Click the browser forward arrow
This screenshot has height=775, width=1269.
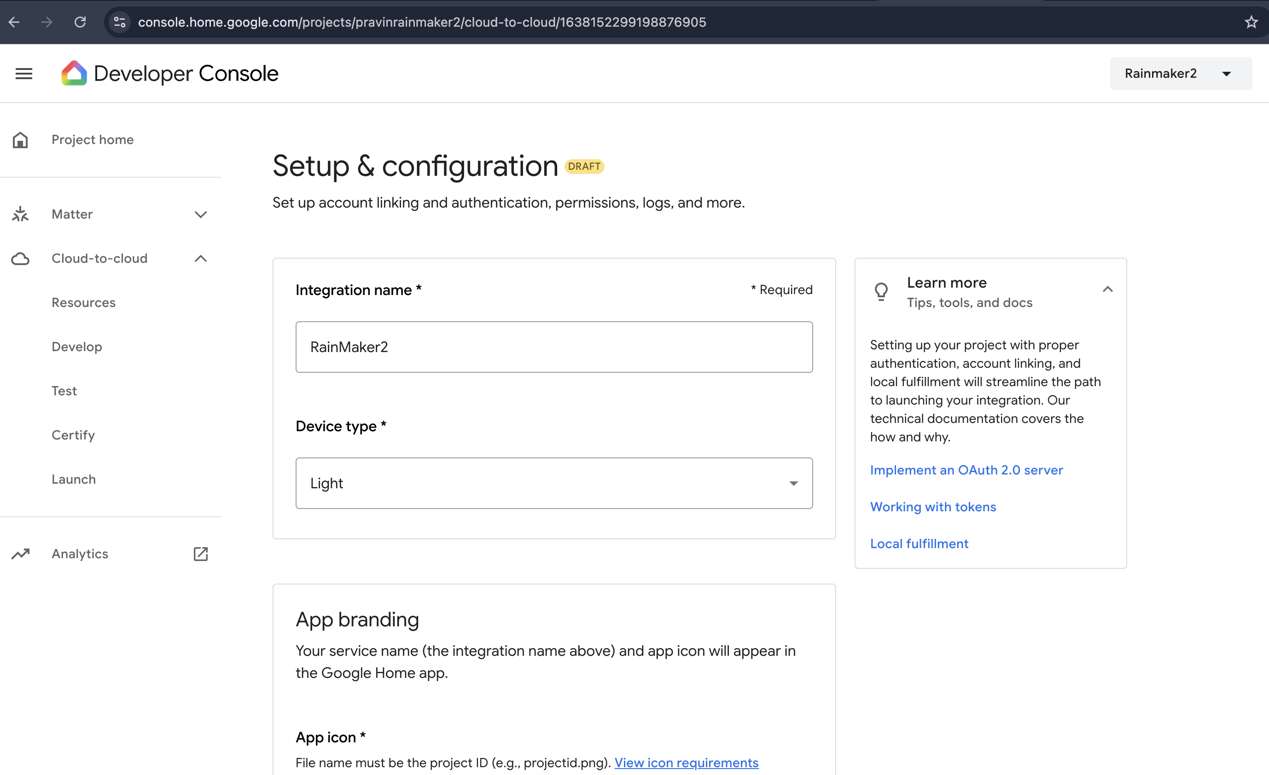click(x=47, y=22)
